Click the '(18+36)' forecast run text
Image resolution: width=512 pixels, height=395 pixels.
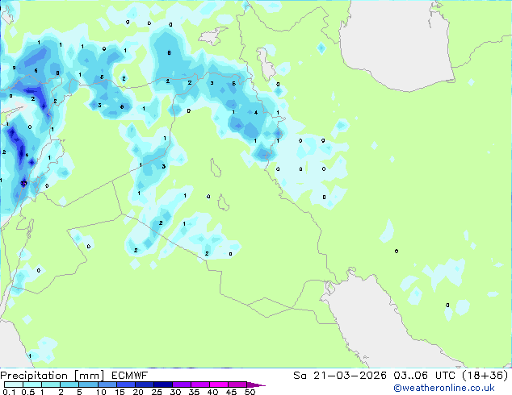tap(485, 376)
